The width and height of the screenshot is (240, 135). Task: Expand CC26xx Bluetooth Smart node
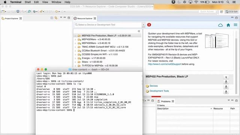point(75,51)
